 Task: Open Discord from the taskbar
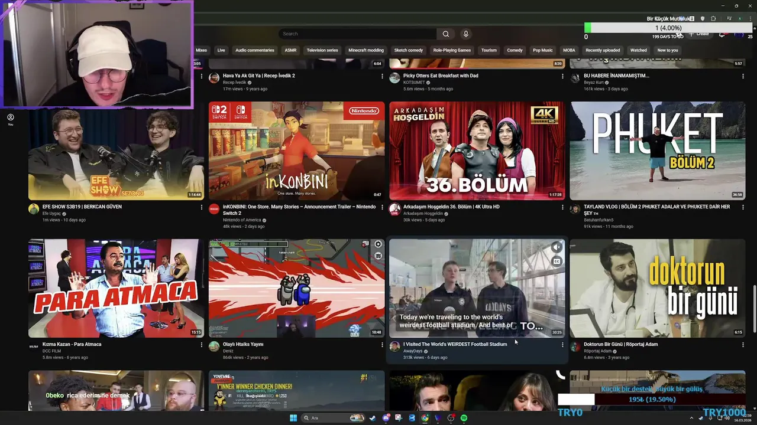(x=386, y=418)
